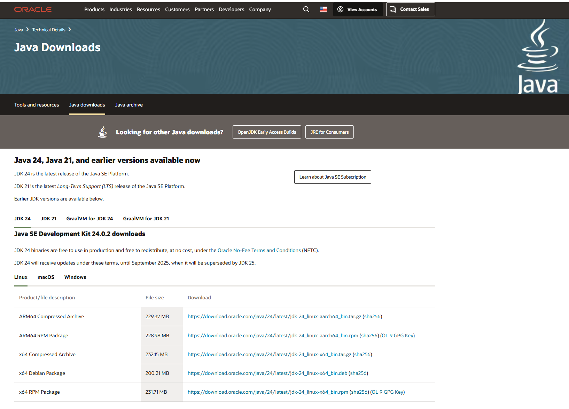Open sha256 for x64 RPM Package
This screenshot has height=409, width=569.
pyautogui.click(x=359, y=392)
